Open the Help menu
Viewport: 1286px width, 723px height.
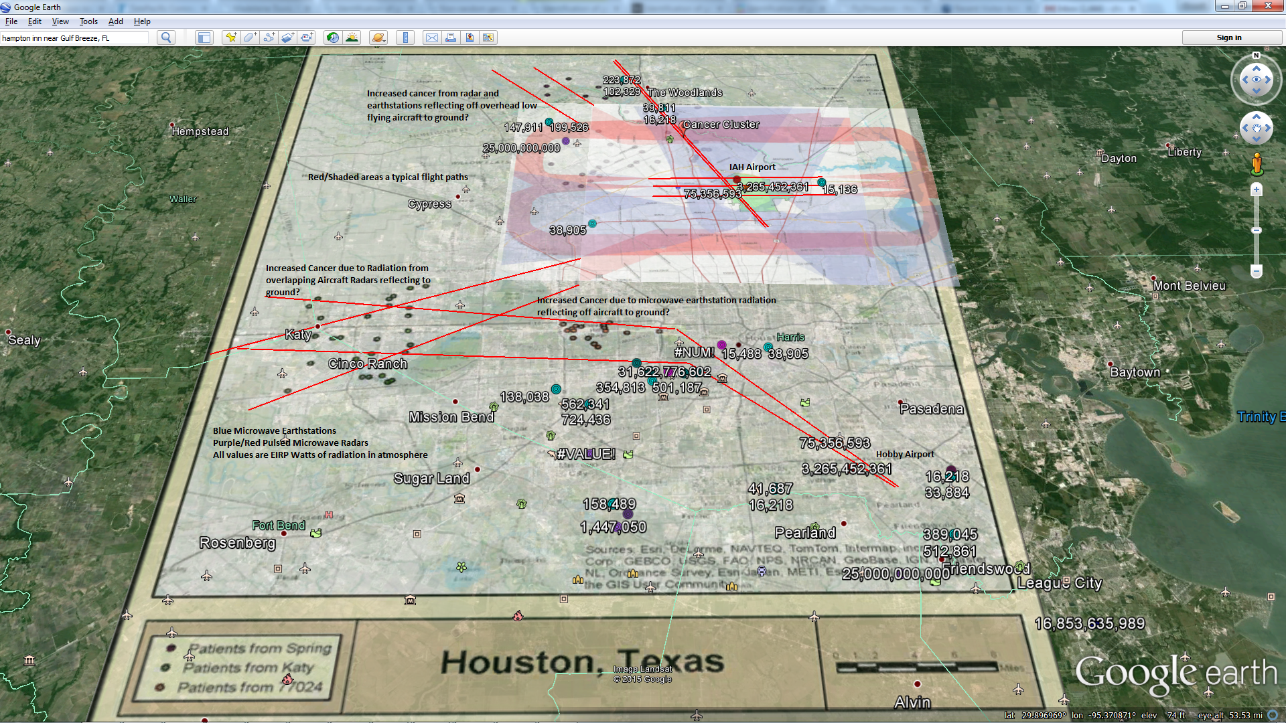tap(142, 21)
